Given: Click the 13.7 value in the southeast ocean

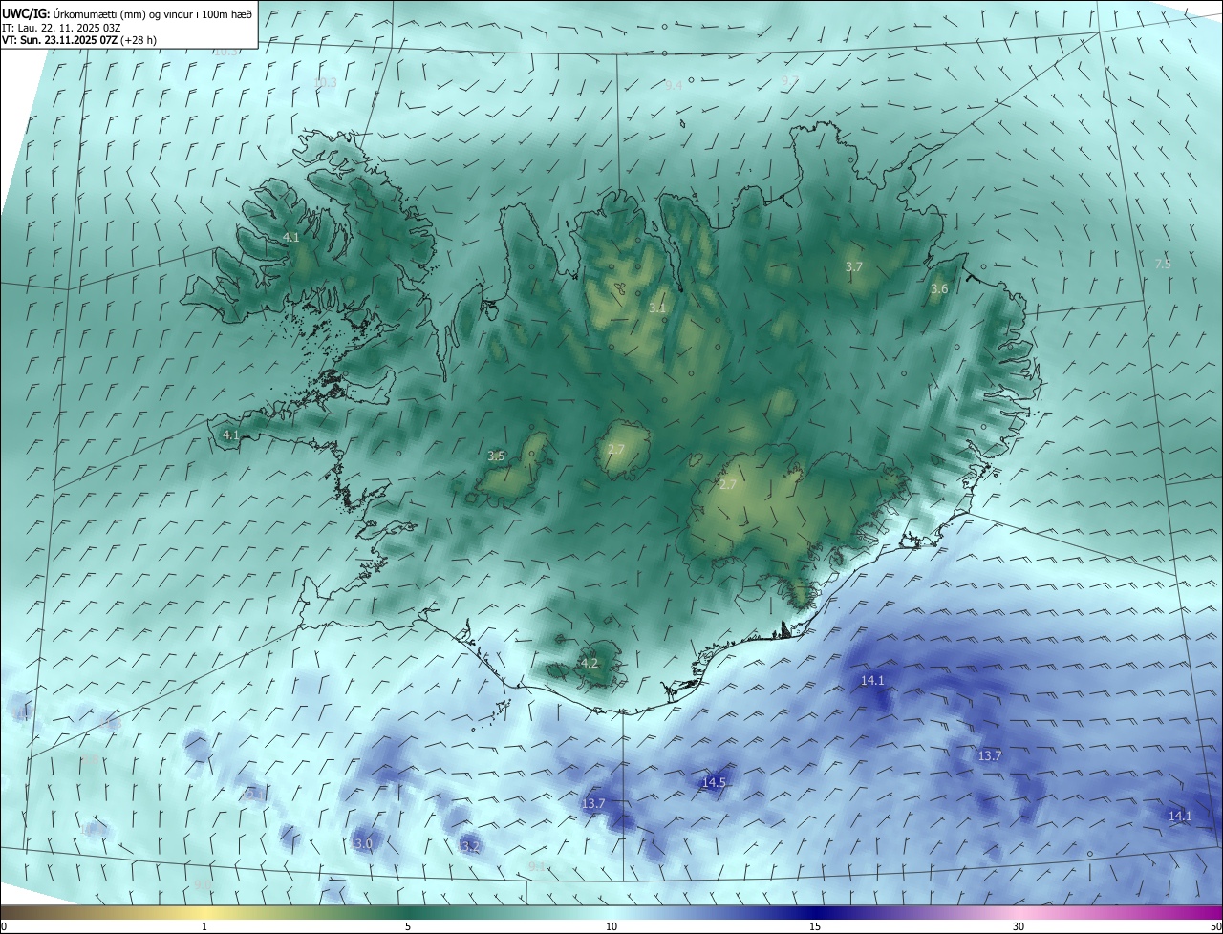Looking at the screenshot, I should click(990, 755).
